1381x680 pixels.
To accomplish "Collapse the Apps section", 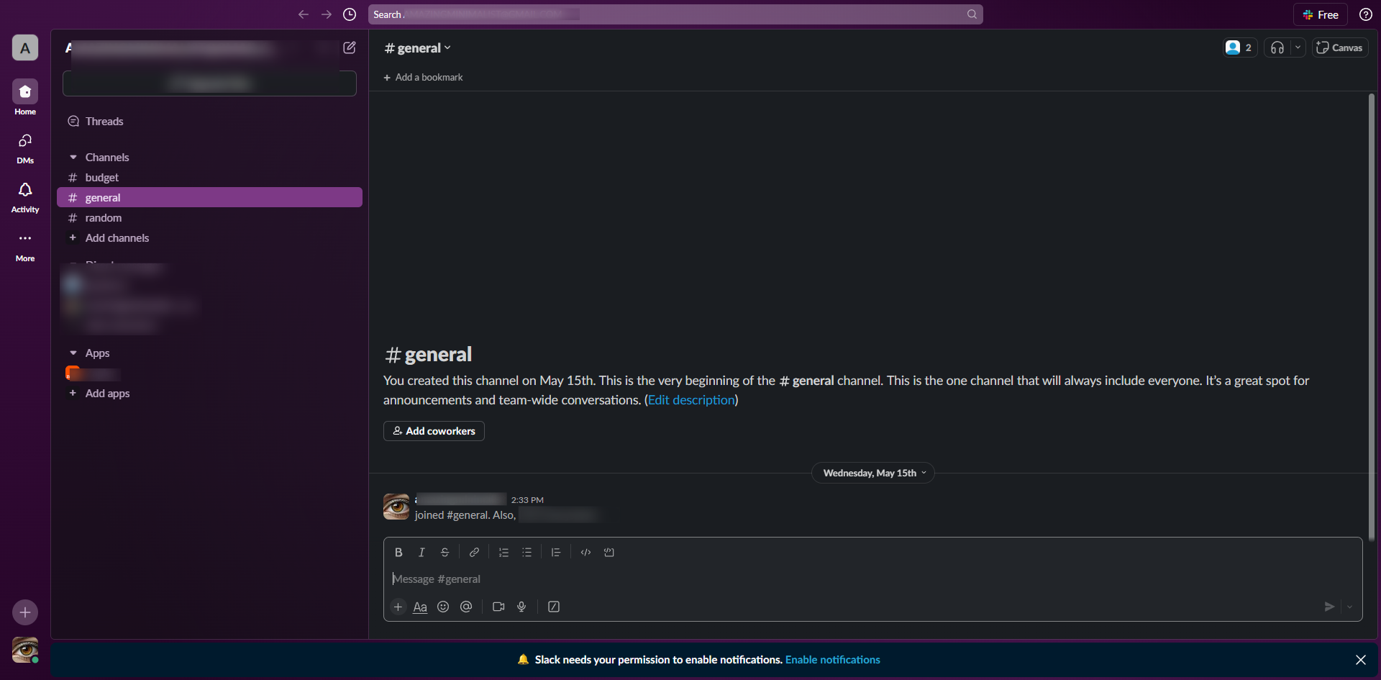I will pos(73,353).
